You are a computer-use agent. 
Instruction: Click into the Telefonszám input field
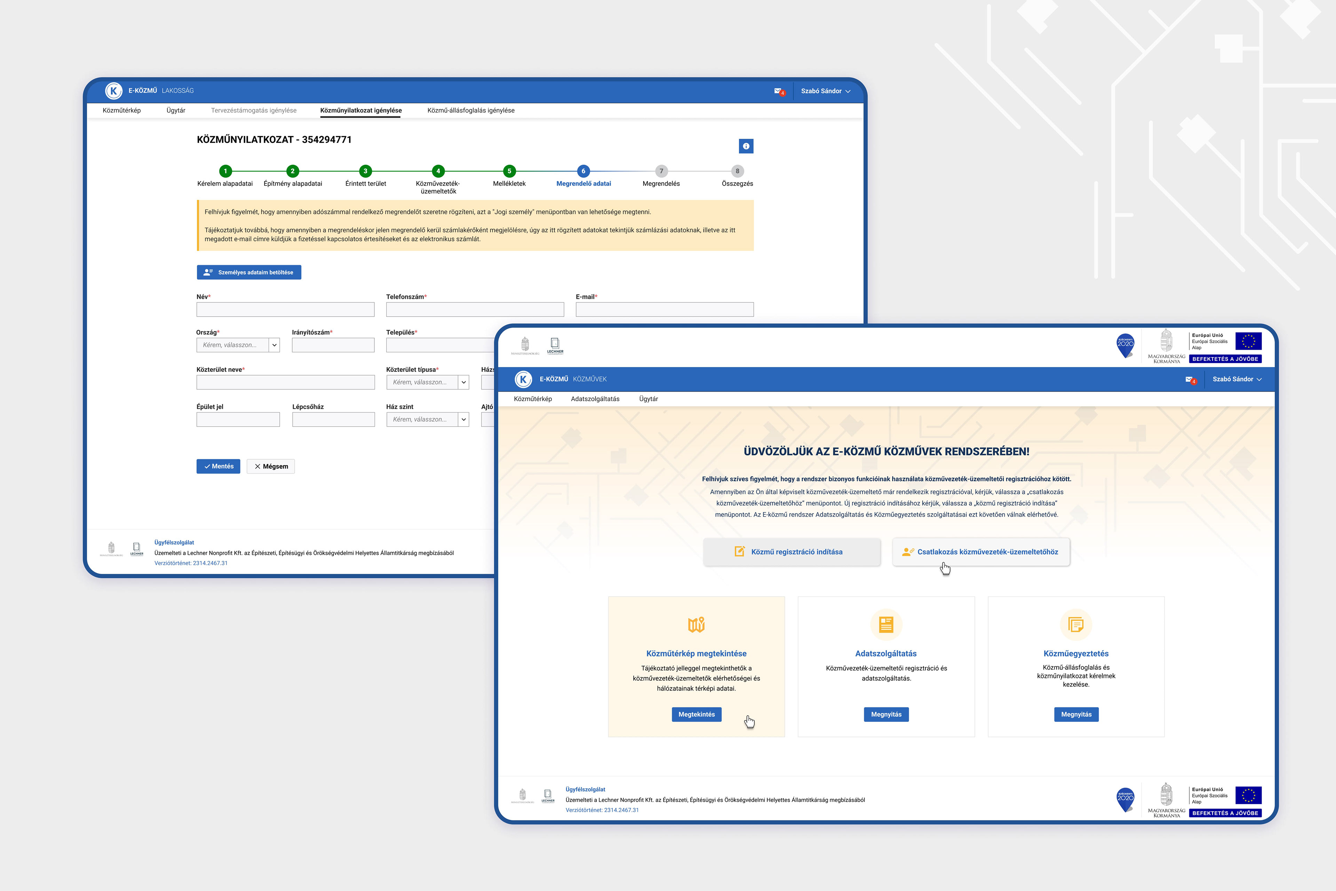point(475,310)
